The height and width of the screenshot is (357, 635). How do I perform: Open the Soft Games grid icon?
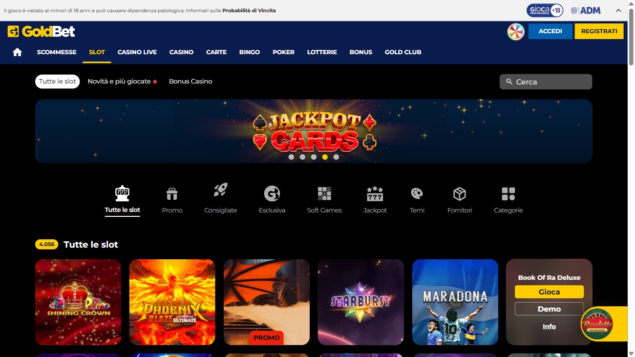coord(324,194)
